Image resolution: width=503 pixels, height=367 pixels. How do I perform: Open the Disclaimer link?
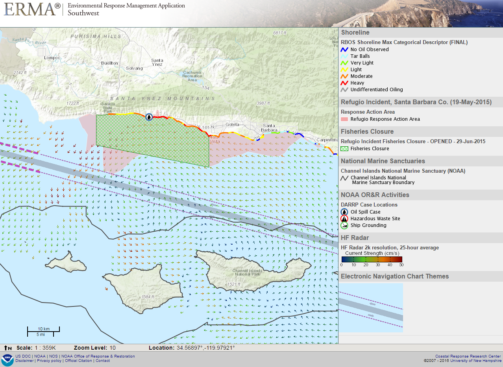click(x=24, y=361)
